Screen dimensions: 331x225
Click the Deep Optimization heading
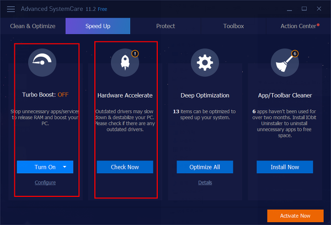pyautogui.click(x=205, y=95)
